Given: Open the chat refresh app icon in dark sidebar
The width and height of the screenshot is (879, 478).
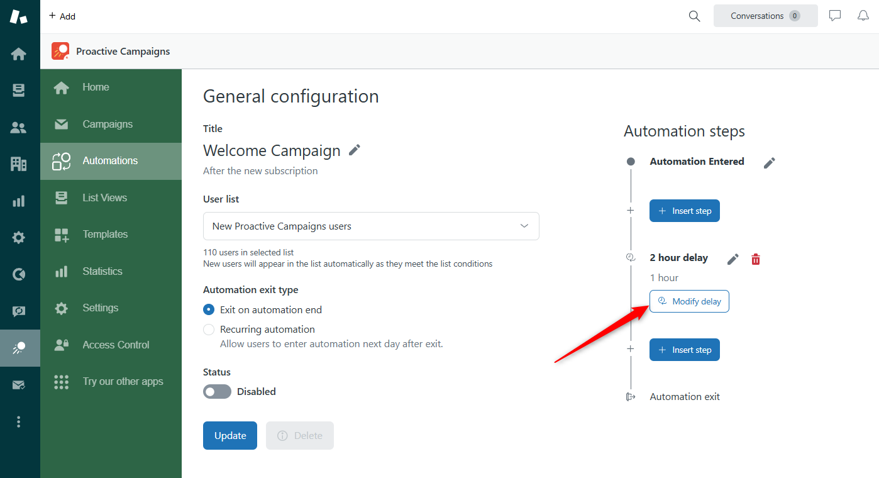Looking at the screenshot, I should click(19, 311).
